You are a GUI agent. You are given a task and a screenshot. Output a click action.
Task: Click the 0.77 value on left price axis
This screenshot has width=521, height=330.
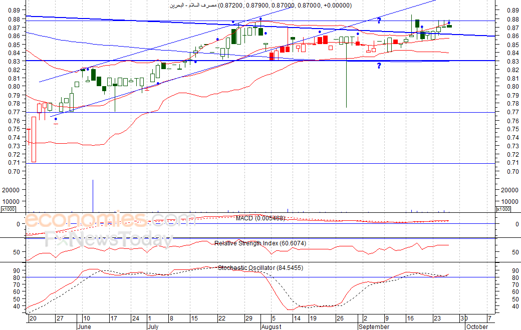14,112
